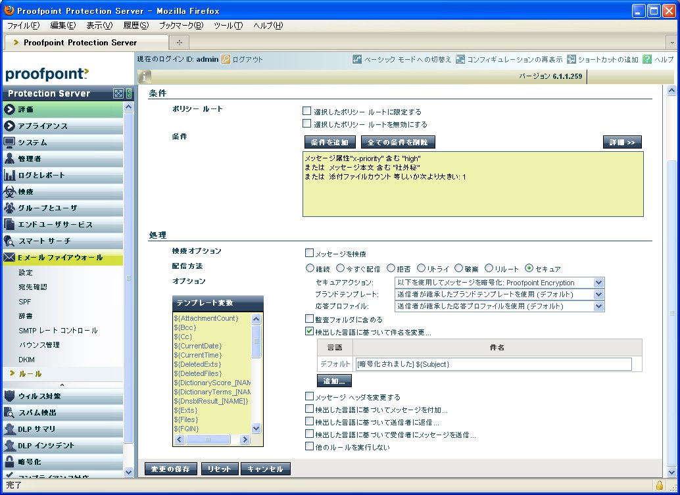
Task: Click the main page vertical scrollbar thumb
Action: tap(671, 312)
